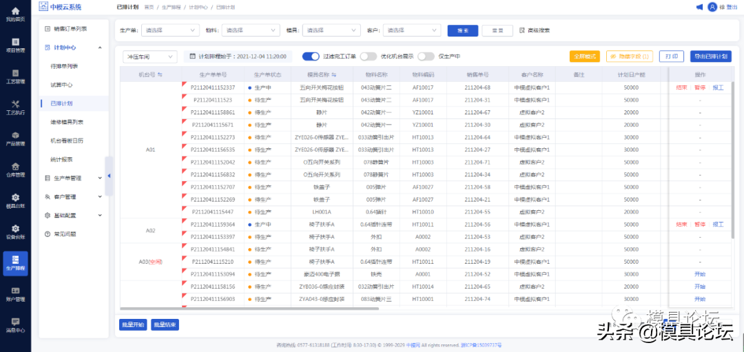
Task: Click the table horizontal scrollbar
Action: click(x=249, y=309)
